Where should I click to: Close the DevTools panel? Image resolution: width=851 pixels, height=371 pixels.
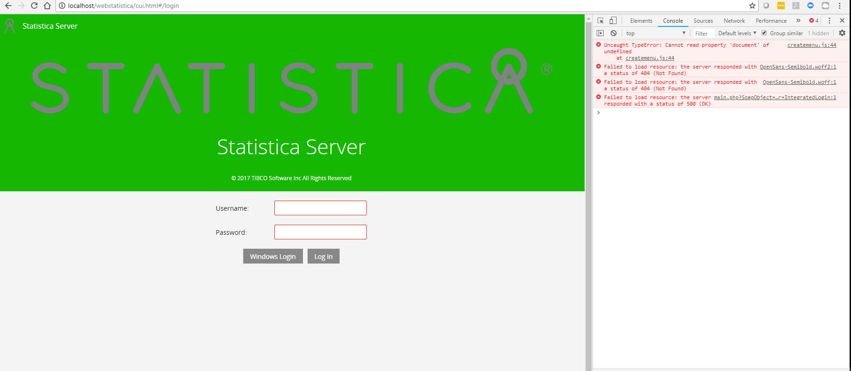pyautogui.click(x=842, y=20)
